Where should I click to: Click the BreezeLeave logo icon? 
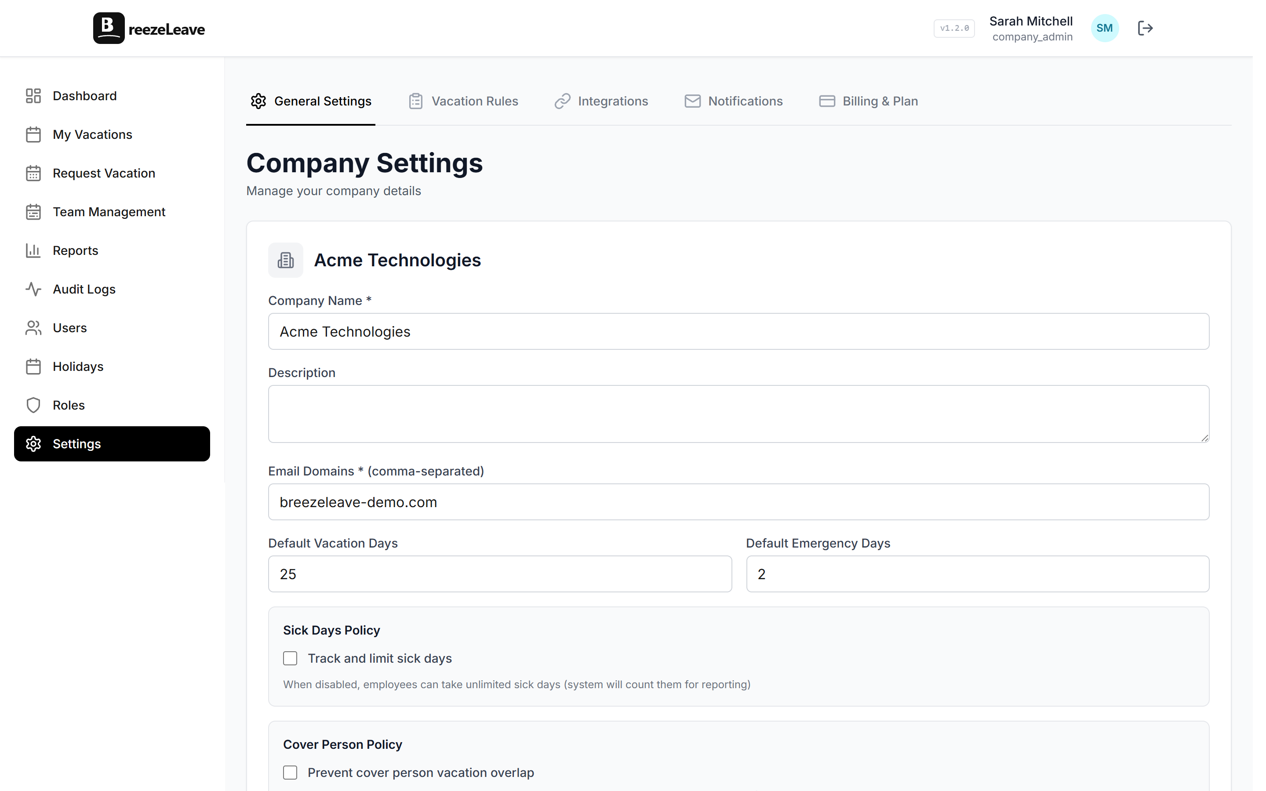tap(109, 28)
